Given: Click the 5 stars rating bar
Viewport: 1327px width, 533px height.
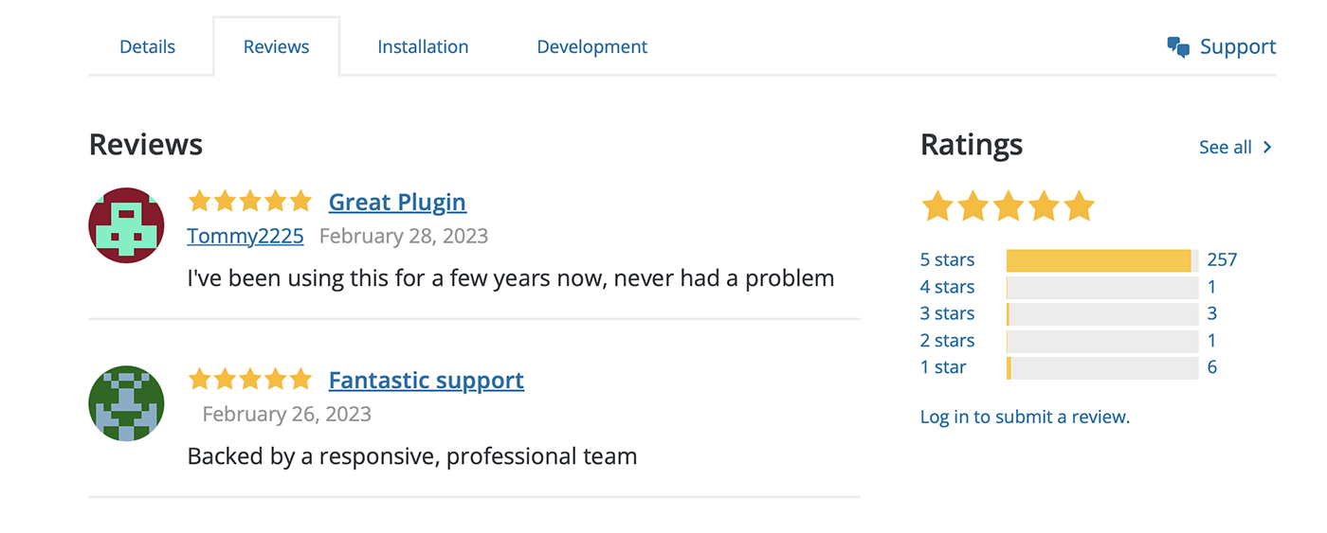Looking at the screenshot, I should point(1101,260).
